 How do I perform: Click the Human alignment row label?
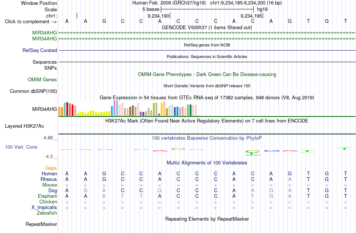coord(49,173)
